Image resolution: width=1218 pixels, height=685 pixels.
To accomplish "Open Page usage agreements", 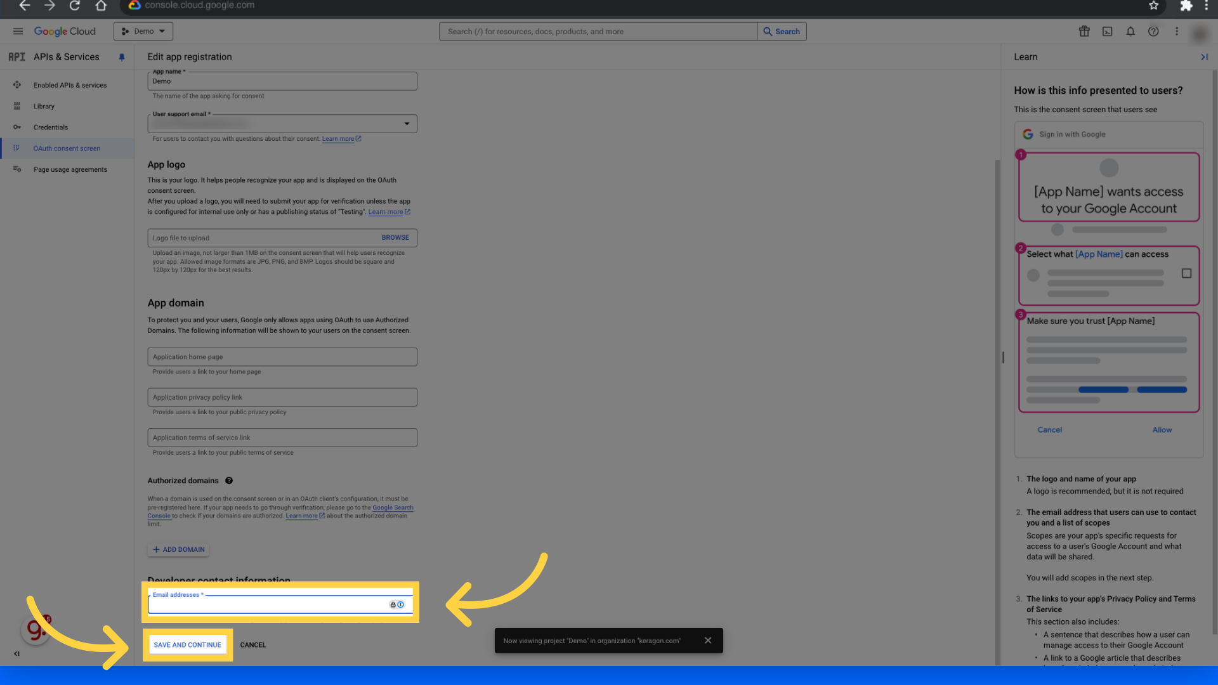I will (x=70, y=169).
